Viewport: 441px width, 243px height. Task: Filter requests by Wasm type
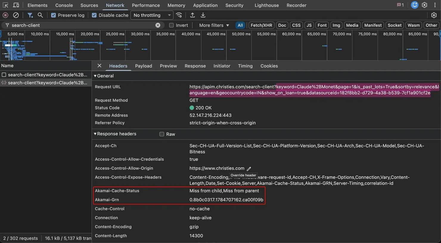pos(414,25)
